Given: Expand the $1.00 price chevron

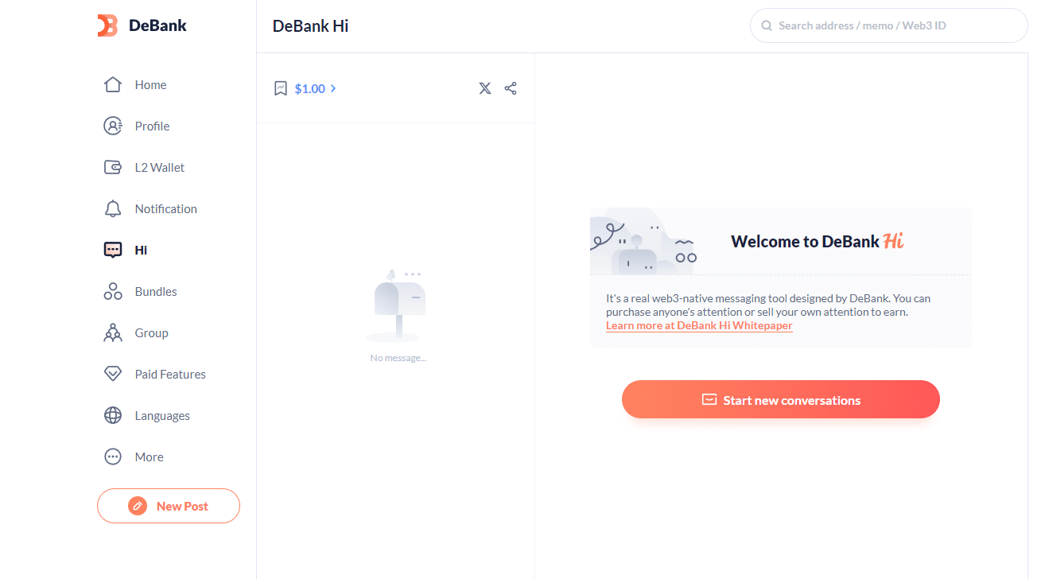Looking at the screenshot, I should (333, 88).
